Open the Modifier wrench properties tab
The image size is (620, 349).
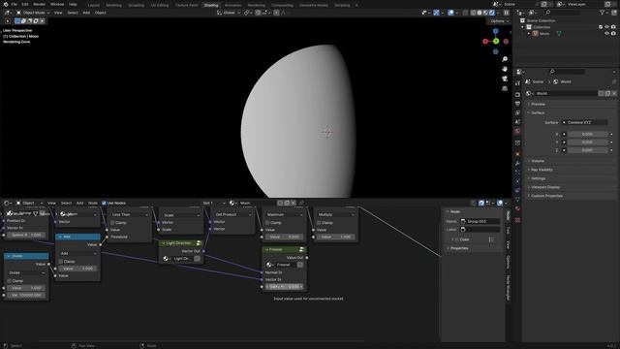(x=517, y=163)
